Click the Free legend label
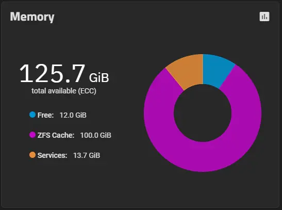The width and height of the screenshot is (282, 210). pos(45,115)
